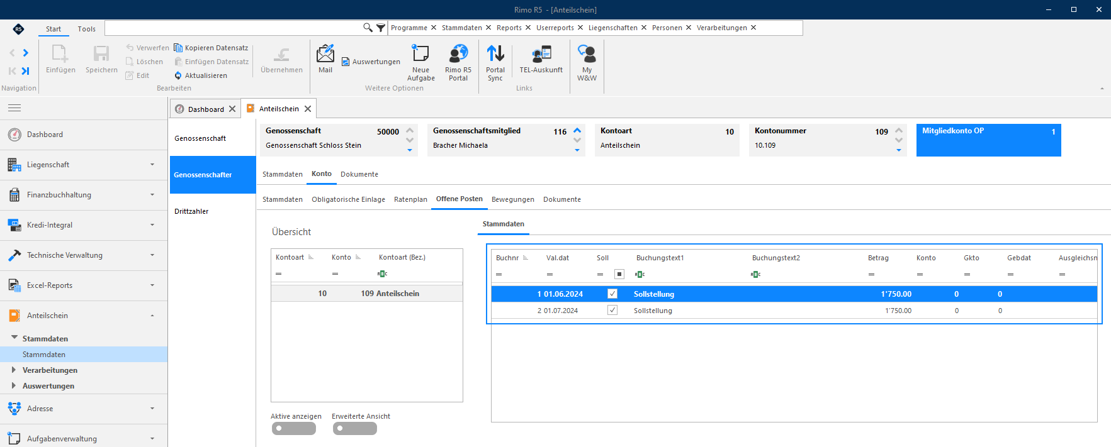Toggle the Aktive anzeigen switch
1111x447 pixels.
tap(294, 429)
